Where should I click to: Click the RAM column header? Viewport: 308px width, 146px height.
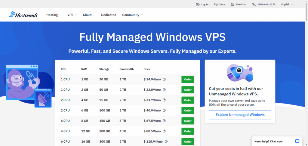84,69
